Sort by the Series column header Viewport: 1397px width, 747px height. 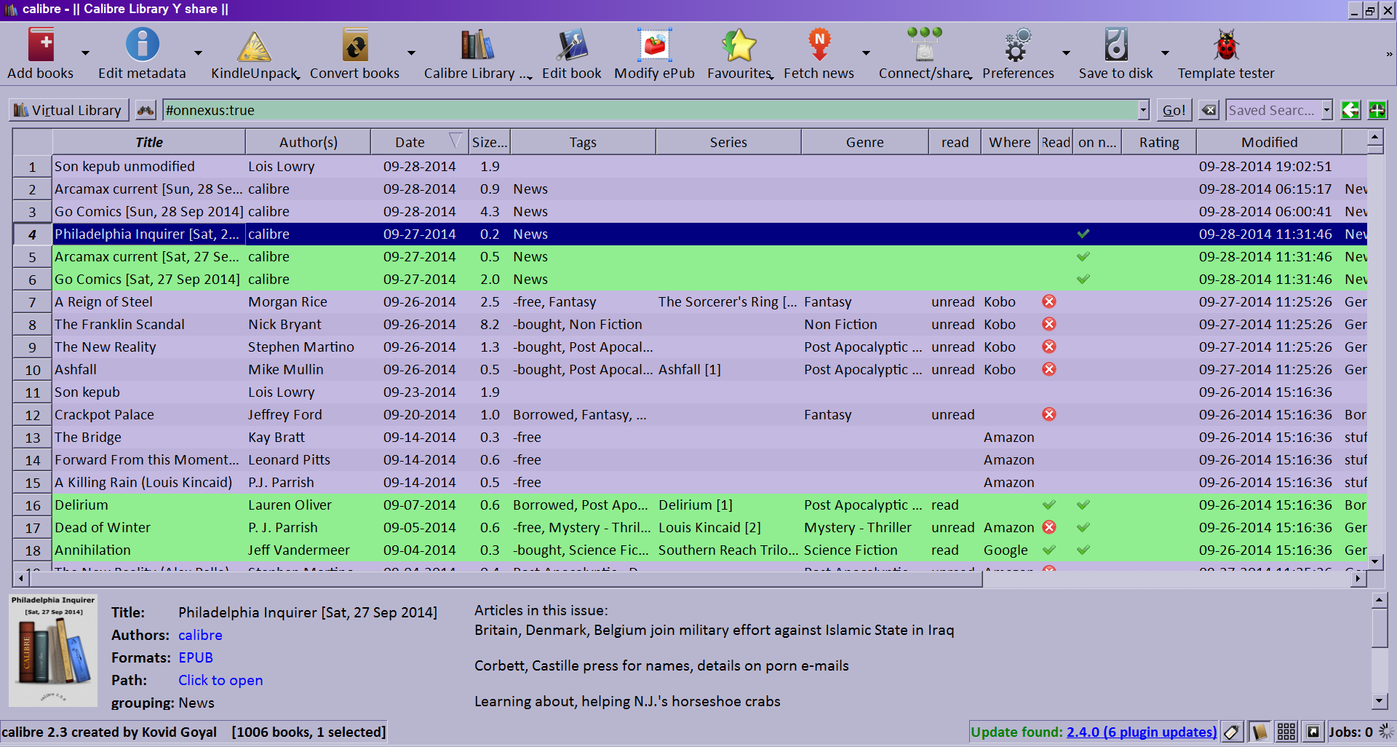point(728,142)
